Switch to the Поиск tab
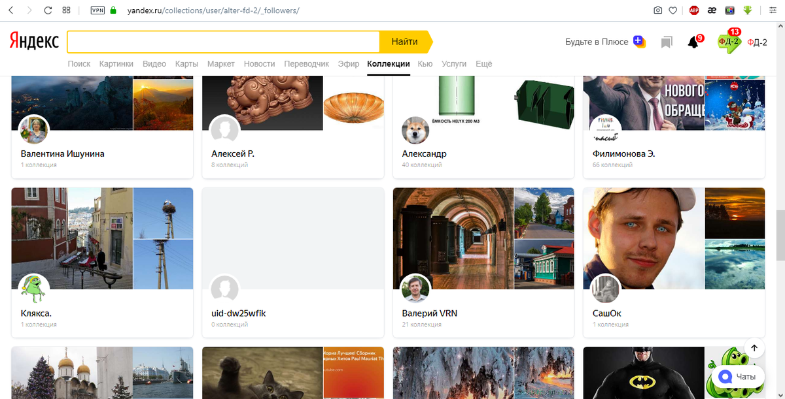785x399 pixels. 79,64
